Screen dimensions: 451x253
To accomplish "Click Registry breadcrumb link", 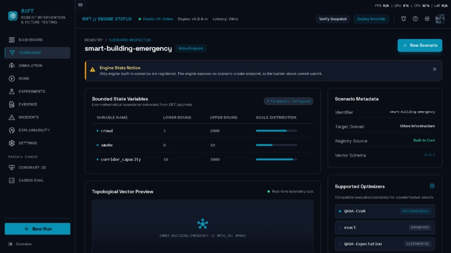I will (94, 40).
